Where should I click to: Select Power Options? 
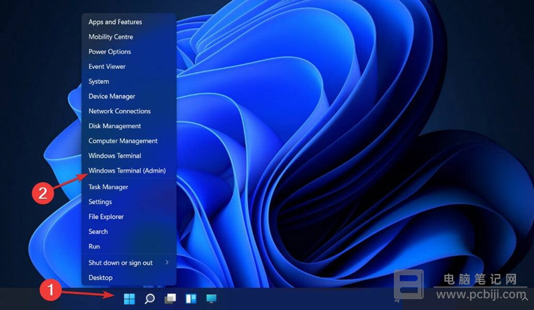pos(109,52)
